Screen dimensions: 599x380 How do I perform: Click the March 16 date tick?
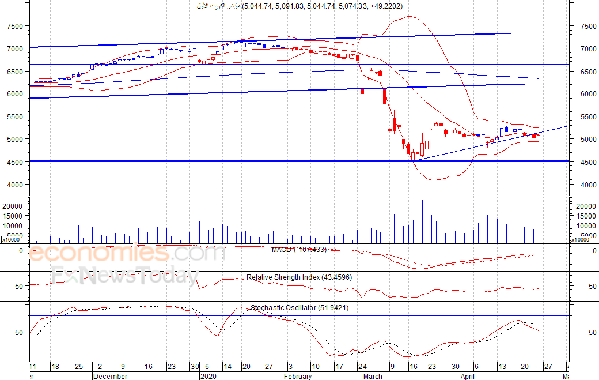[414, 367]
